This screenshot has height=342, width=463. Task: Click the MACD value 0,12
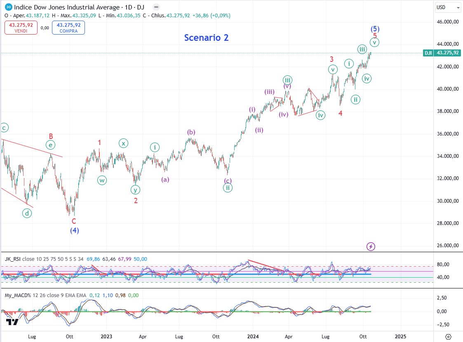point(94,295)
